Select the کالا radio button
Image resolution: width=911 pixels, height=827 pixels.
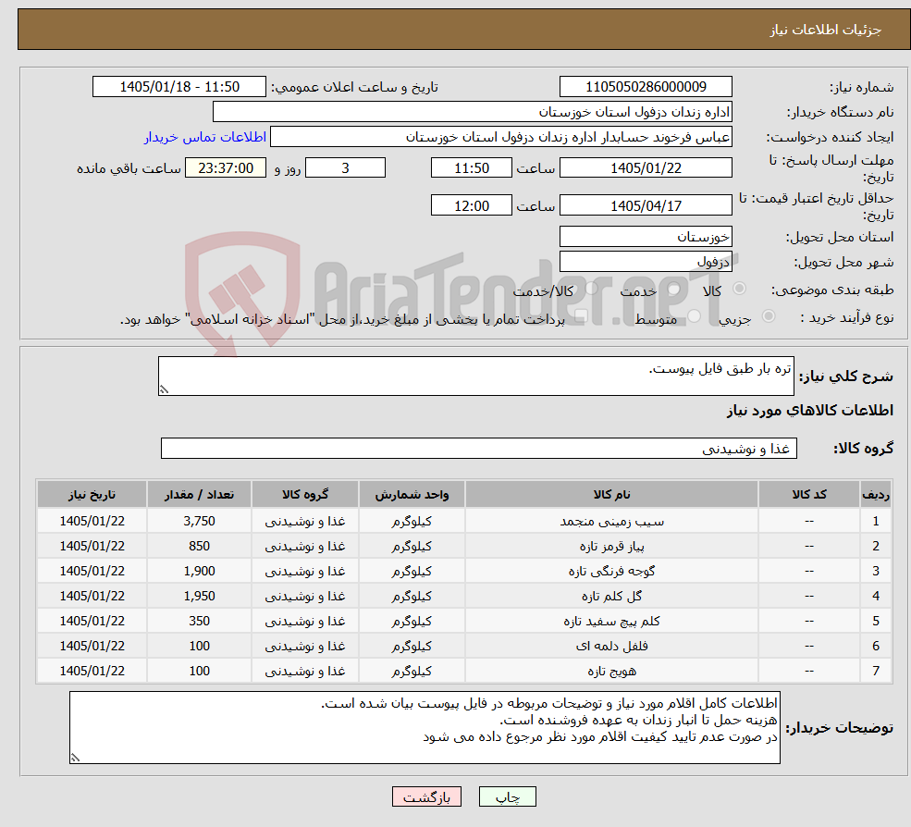coord(740,289)
